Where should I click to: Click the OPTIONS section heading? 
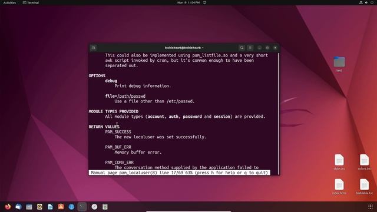[x=97, y=76]
